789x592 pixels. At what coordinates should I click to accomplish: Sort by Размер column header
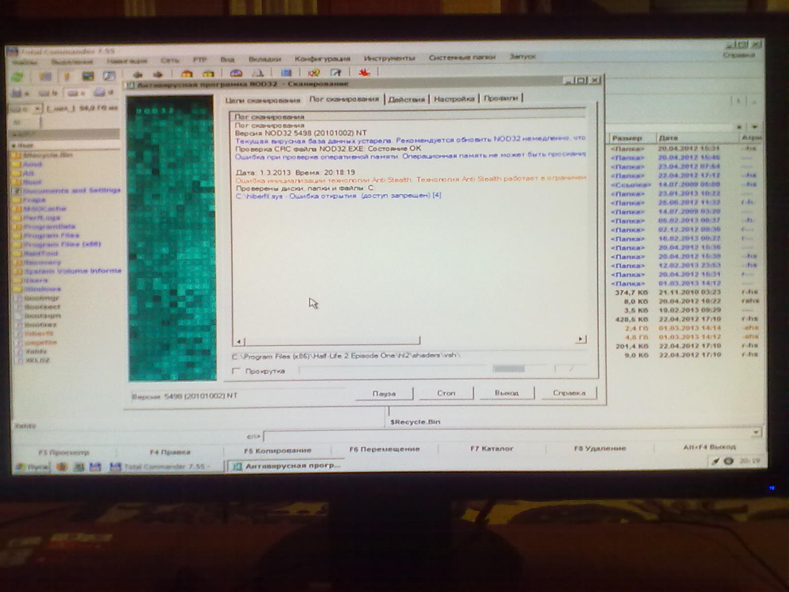633,138
